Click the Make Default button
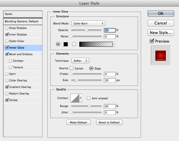Image resolution: width=179 pixels, height=141 pixels. point(78,122)
